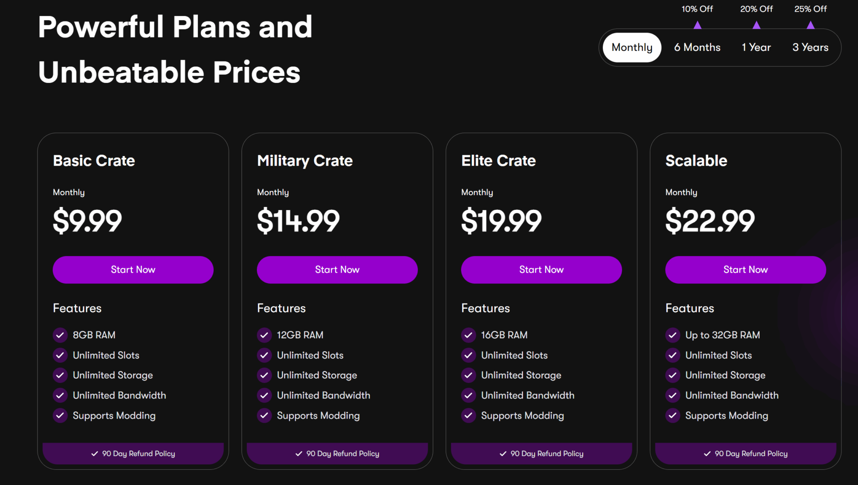Image resolution: width=858 pixels, height=485 pixels.
Task: Click the 10% Off discount indicator
Action: [x=697, y=8]
